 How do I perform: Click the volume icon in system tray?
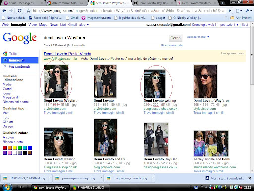click(241, 187)
